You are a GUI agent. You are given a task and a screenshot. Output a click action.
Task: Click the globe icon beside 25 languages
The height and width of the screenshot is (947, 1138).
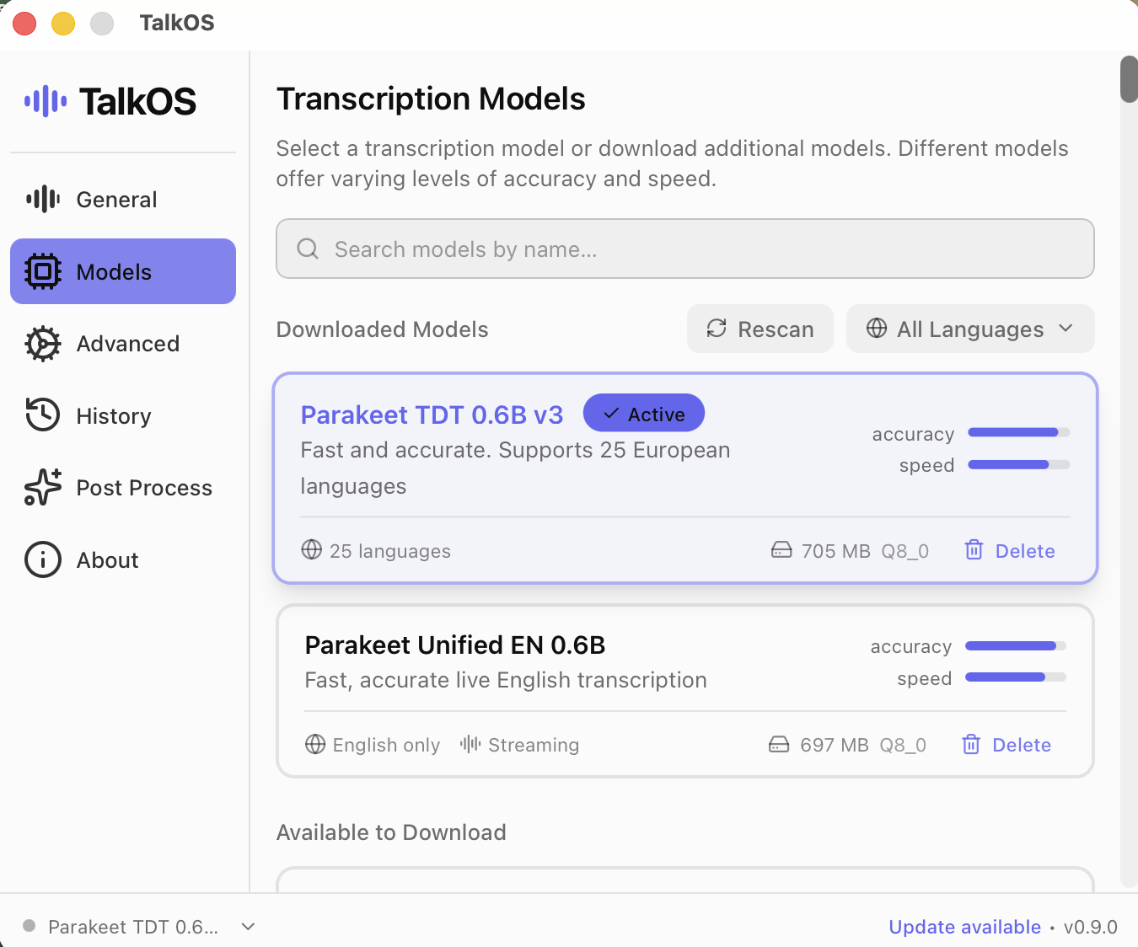point(312,550)
